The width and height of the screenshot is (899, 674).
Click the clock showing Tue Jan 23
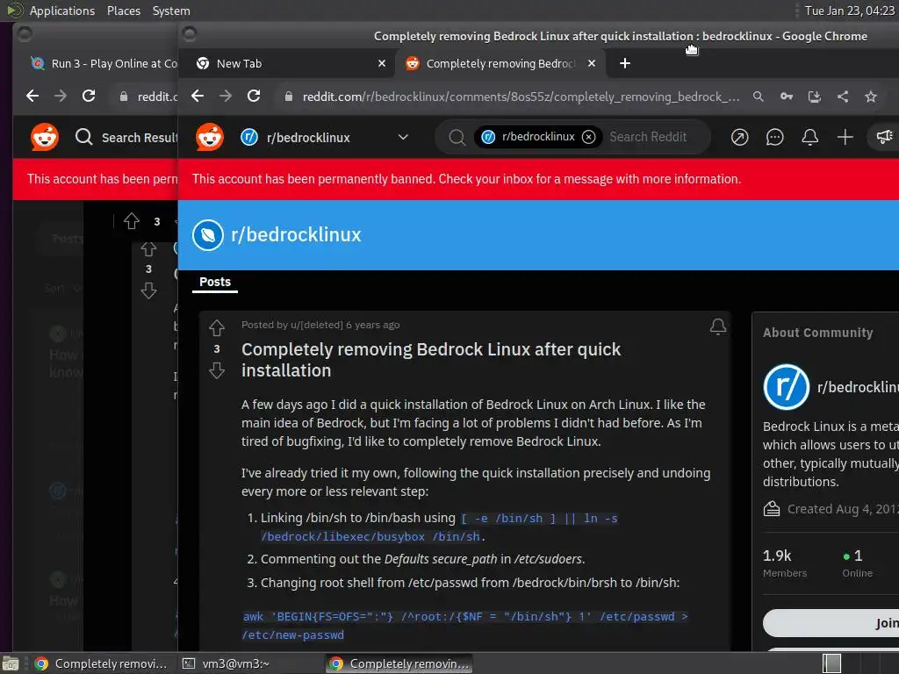click(849, 11)
